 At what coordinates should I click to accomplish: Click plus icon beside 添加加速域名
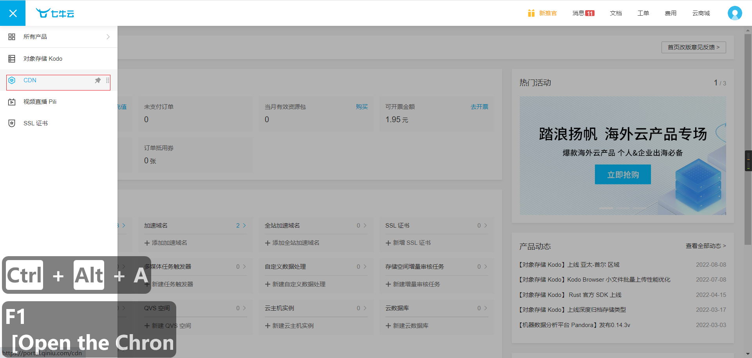147,243
